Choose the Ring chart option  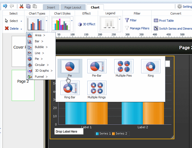(x=151, y=68)
